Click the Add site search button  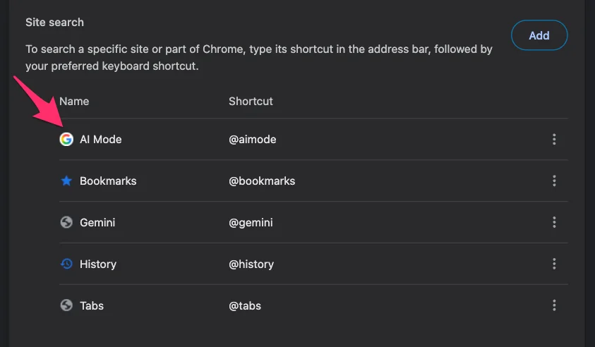[539, 35]
